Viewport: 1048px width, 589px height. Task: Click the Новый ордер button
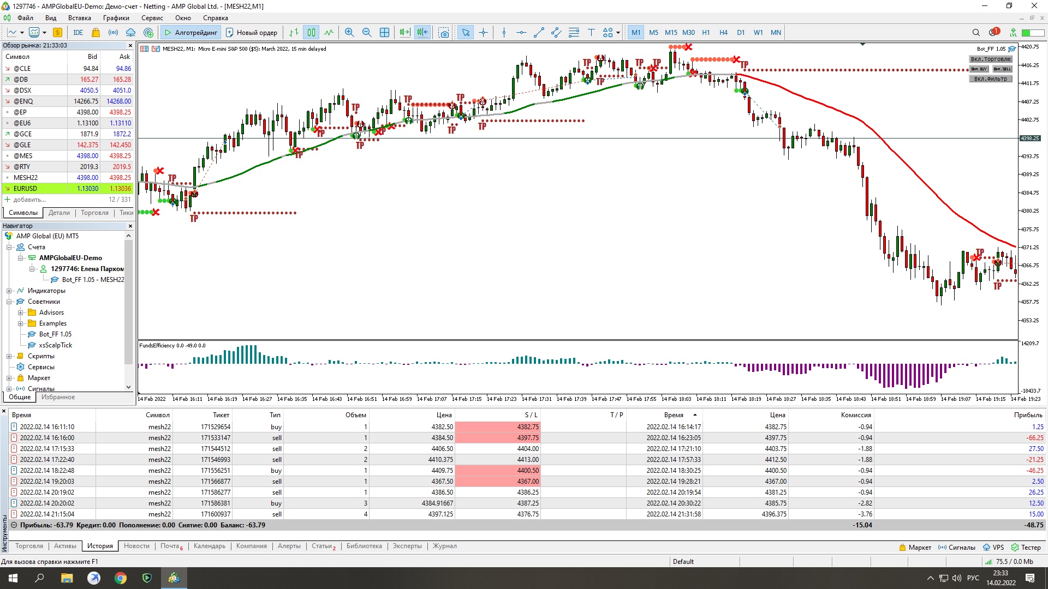click(x=252, y=33)
